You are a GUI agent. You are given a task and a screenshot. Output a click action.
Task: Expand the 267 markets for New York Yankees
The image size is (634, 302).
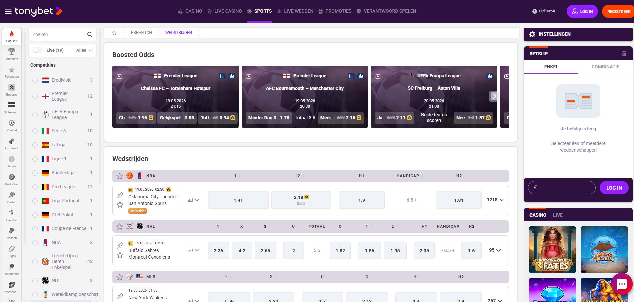495,300
